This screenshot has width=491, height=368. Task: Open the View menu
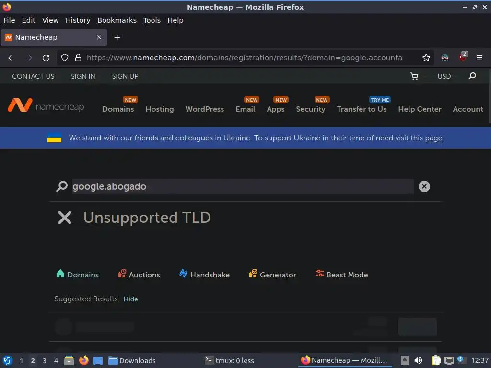click(x=50, y=20)
